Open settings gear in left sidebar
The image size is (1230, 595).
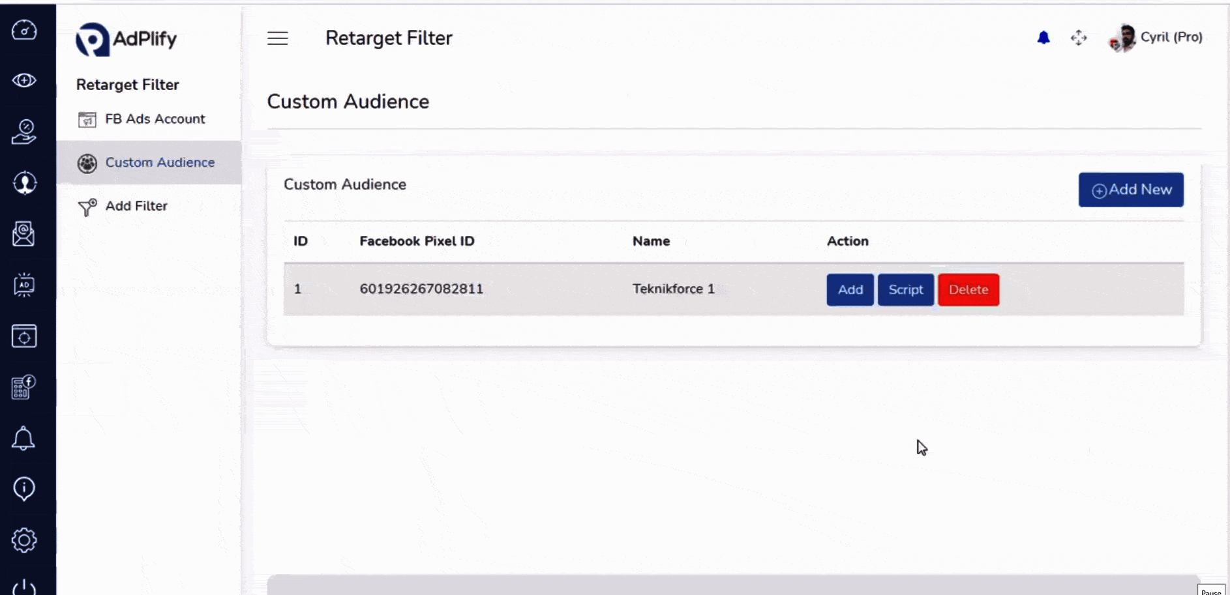click(x=24, y=540)
